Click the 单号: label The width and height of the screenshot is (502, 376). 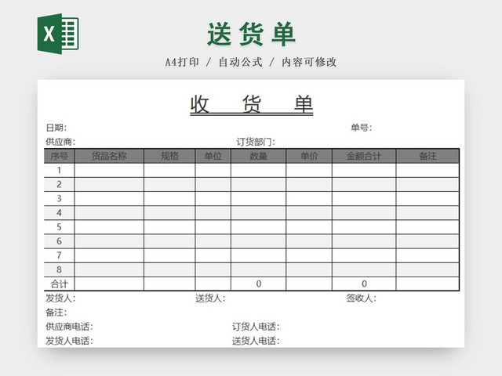pyautogui.click(x=361, y=128)
